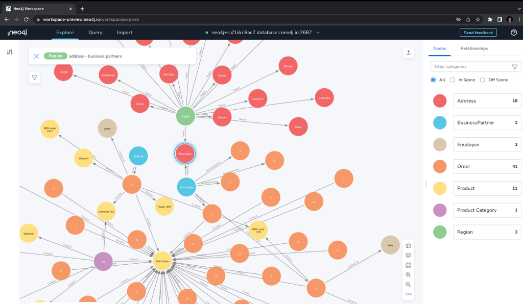Select the slideshow presentation icon
The width and height of the screenshot is (523, 304).
(408, 255)
